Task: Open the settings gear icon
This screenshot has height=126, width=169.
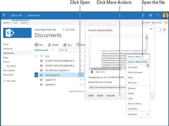Action: coord(151,15)
